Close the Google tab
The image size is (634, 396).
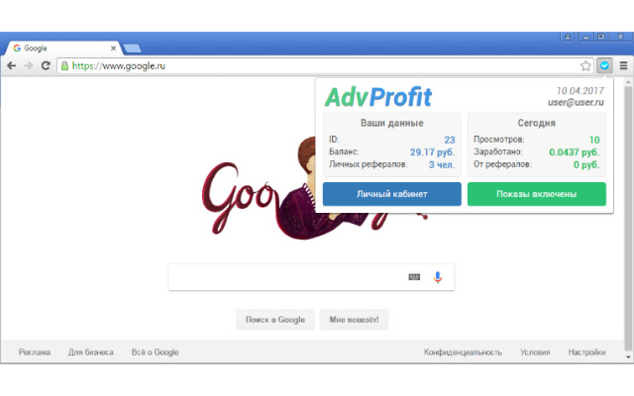(113, 49)
